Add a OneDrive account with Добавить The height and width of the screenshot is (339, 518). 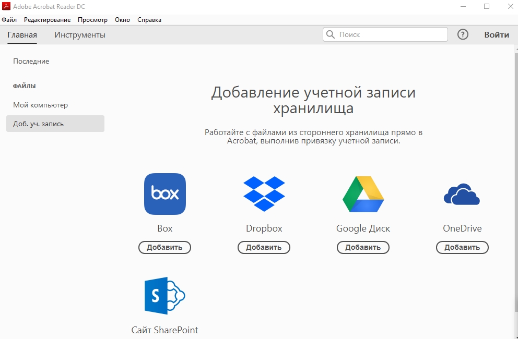click(462, 247)
